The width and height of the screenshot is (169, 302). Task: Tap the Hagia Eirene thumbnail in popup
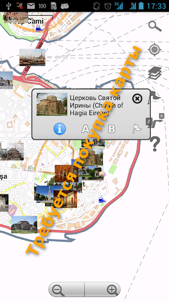point(52,104)
